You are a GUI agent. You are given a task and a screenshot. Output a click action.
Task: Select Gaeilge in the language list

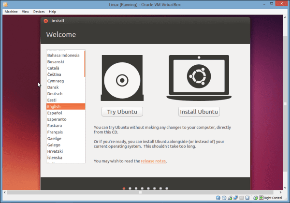point(65,139)
